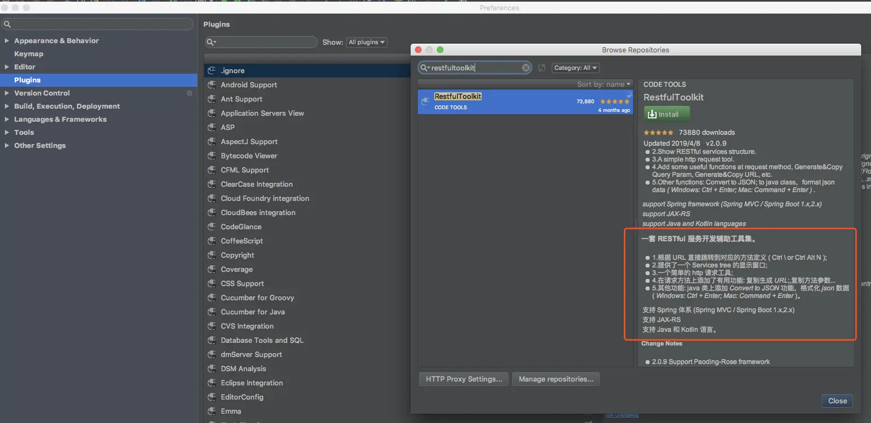
Task: Select the Plugins settings page
Action: (98, 80)
